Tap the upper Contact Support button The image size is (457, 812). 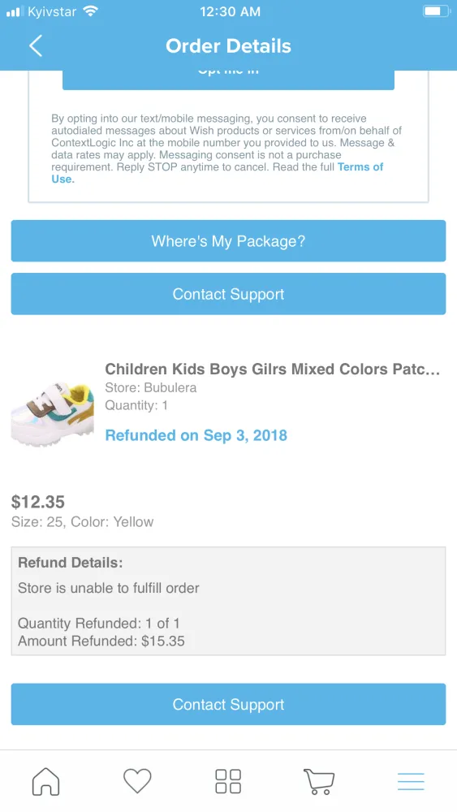click(228, 294)
